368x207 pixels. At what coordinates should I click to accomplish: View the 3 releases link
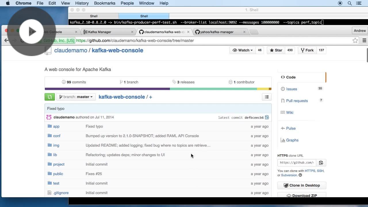point(183,82)
